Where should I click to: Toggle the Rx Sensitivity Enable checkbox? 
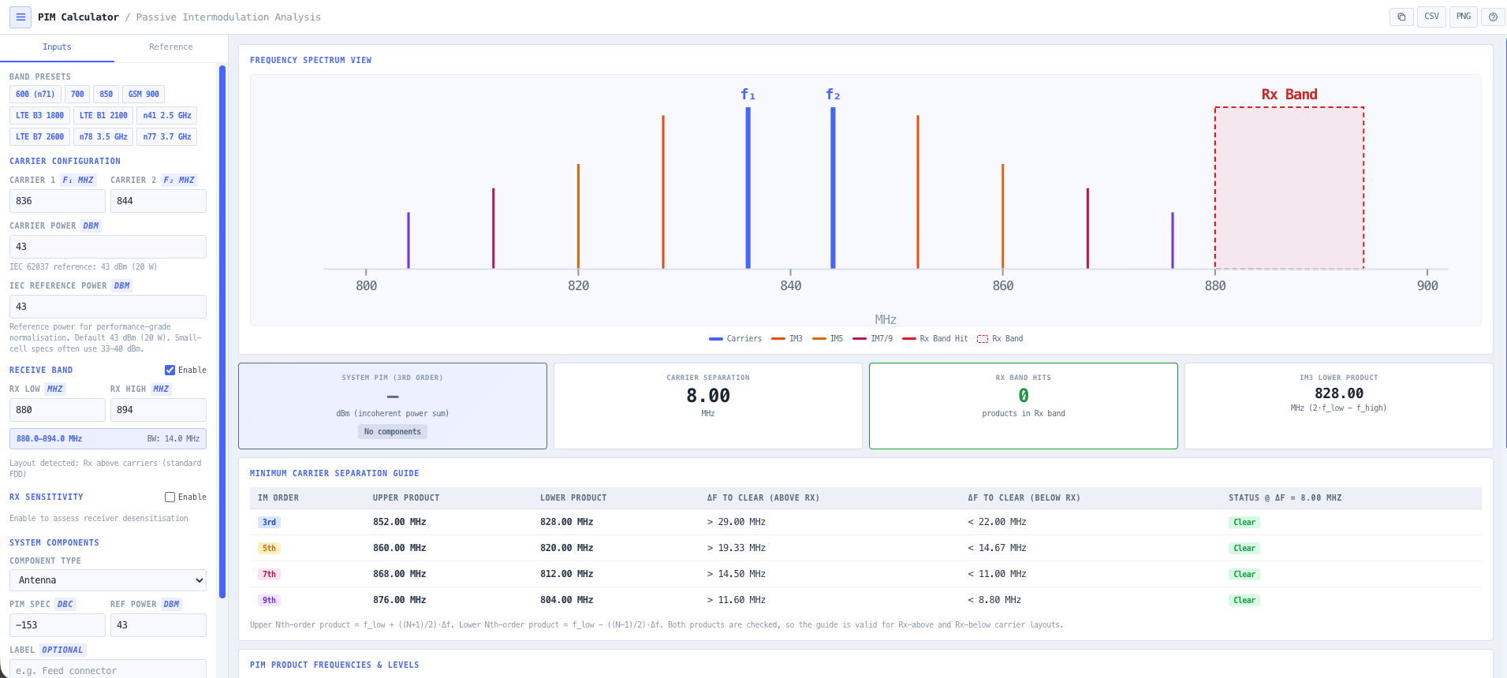click(170, 497)
